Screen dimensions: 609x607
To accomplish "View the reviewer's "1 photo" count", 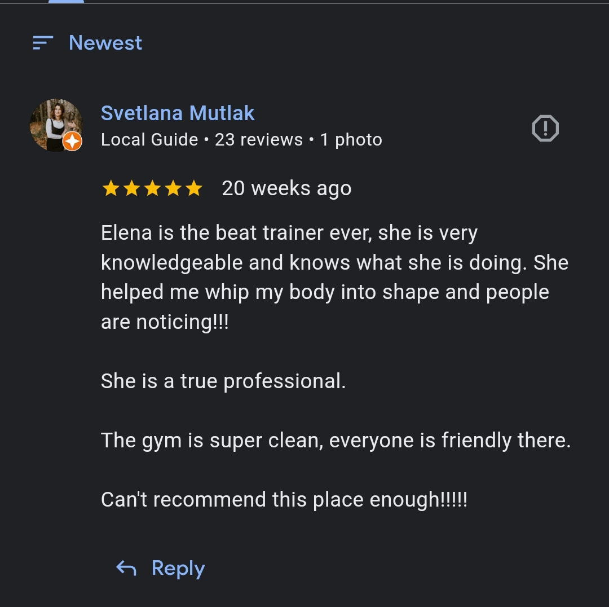I will coord(351,140).
